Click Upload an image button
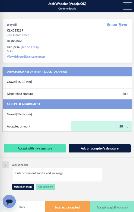134x212 pixels. click(x=23, y=187)
